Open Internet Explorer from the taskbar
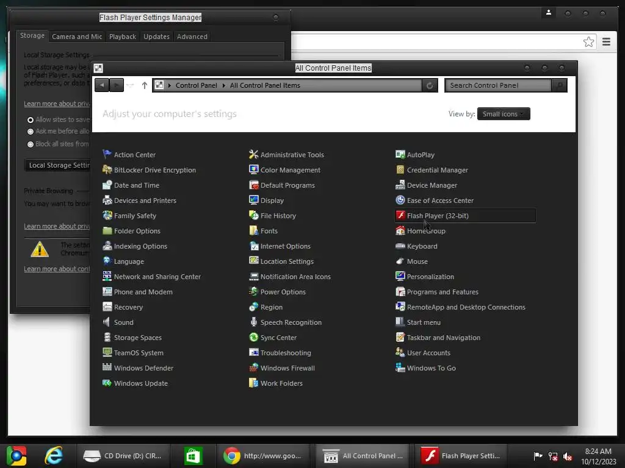 click(54, 456)
